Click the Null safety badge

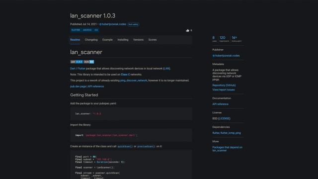[x=133, y=24]
